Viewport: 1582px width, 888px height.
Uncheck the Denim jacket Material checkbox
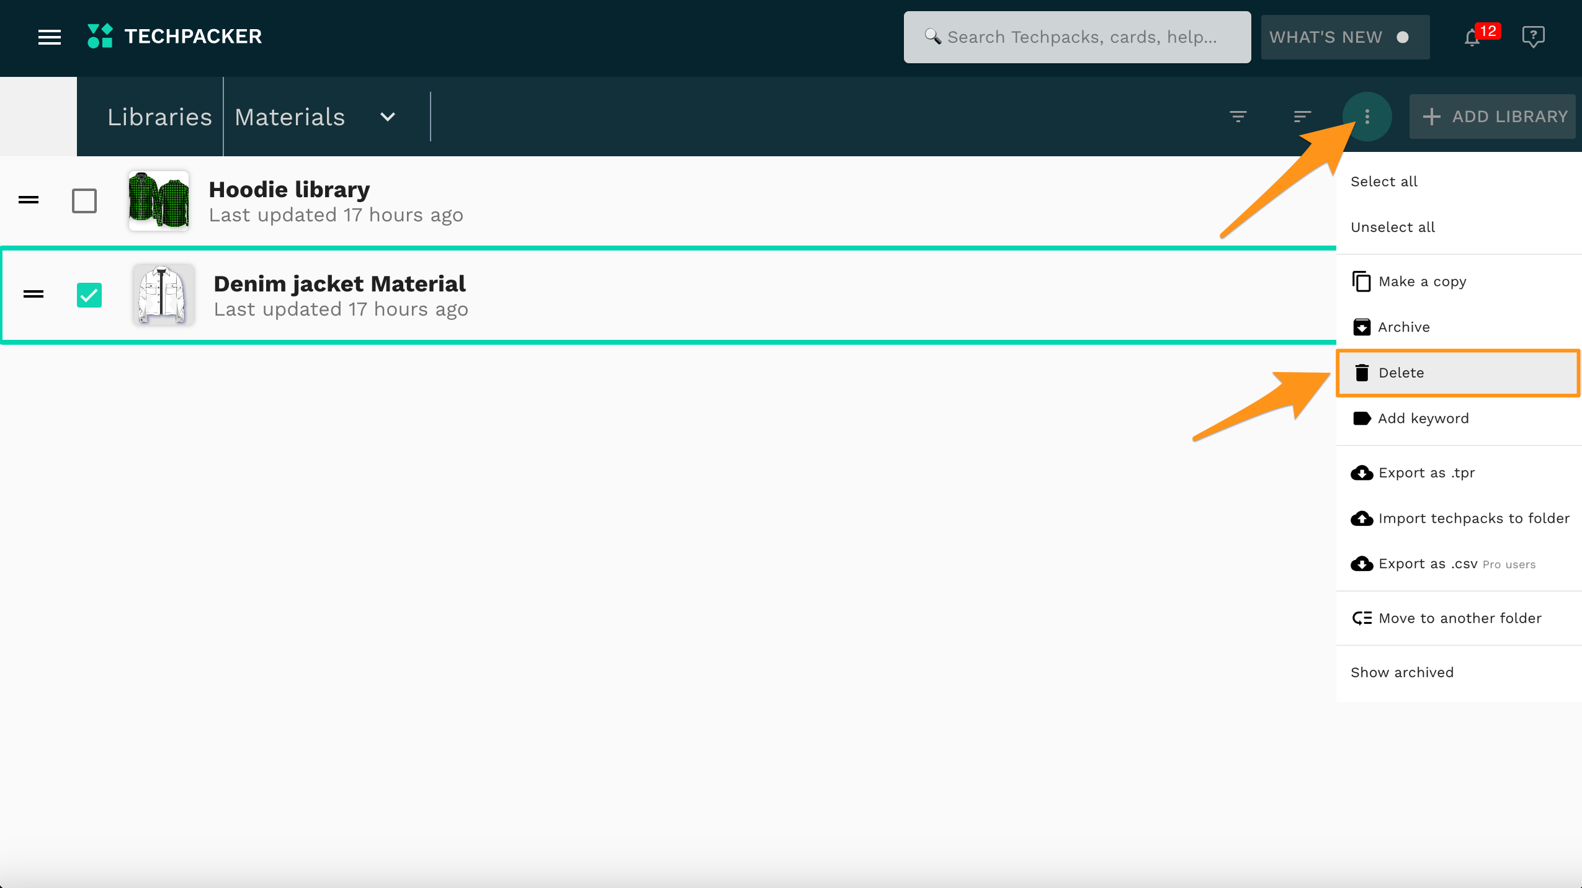89,295
